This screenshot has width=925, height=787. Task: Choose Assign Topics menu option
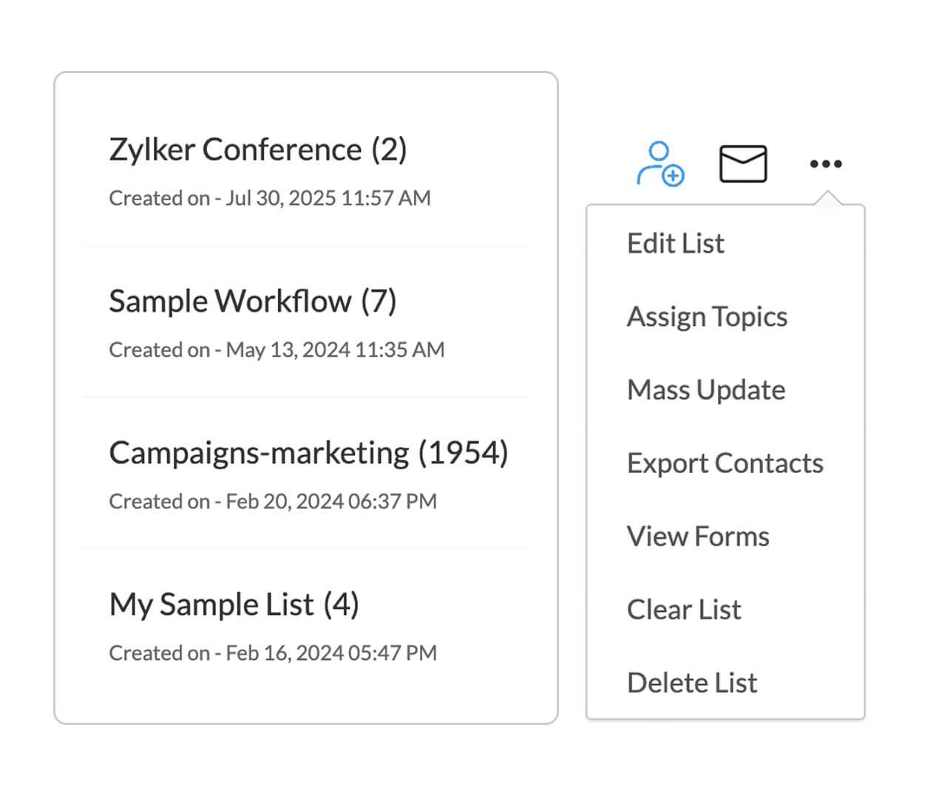707,316
